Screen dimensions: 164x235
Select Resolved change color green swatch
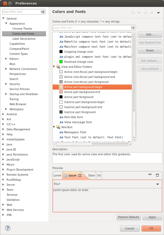[x=61, y=61]
